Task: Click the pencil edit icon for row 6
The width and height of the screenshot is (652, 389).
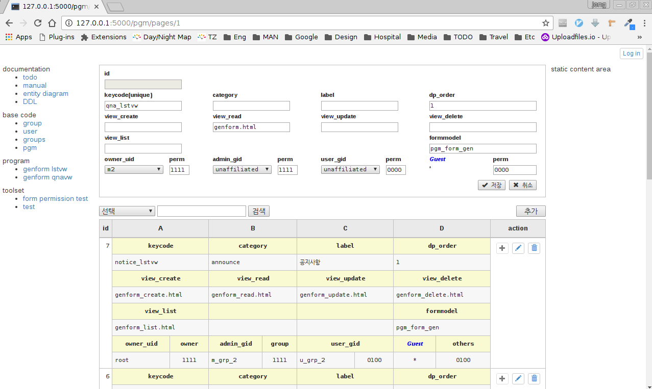Action: tap(518, 379)
